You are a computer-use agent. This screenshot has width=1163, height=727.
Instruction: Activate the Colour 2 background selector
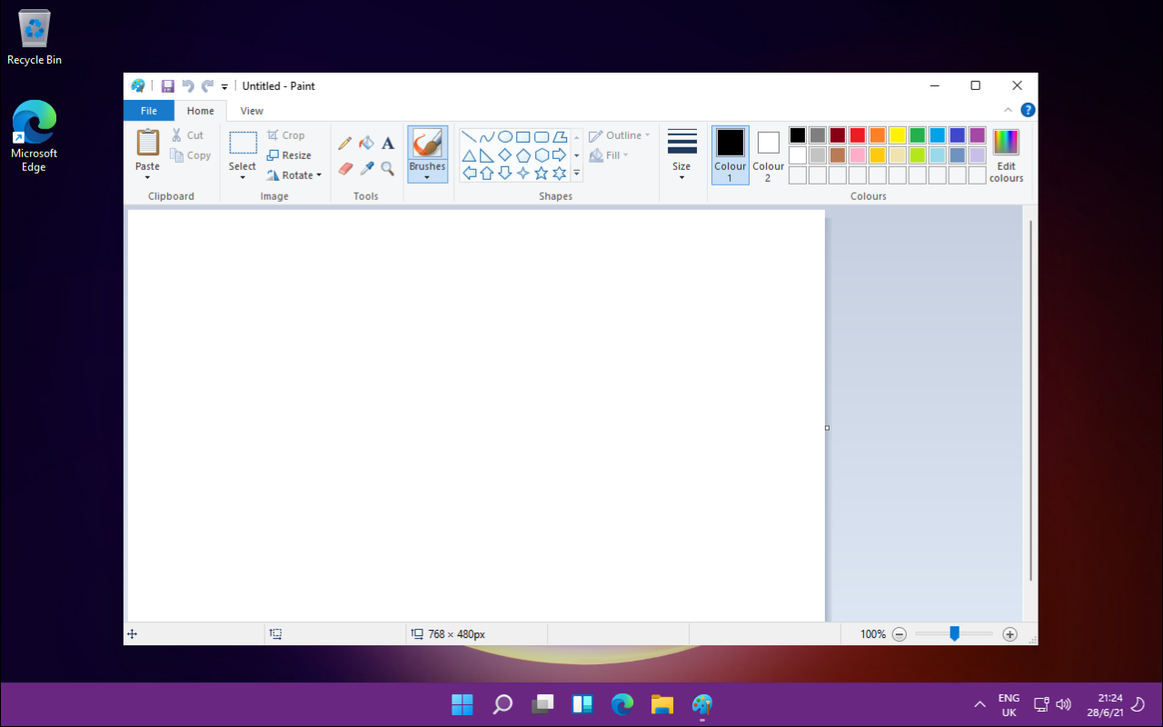click(768, 155)
